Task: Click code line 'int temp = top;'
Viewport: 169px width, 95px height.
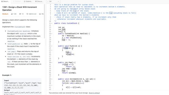Action: click(69, 69)
